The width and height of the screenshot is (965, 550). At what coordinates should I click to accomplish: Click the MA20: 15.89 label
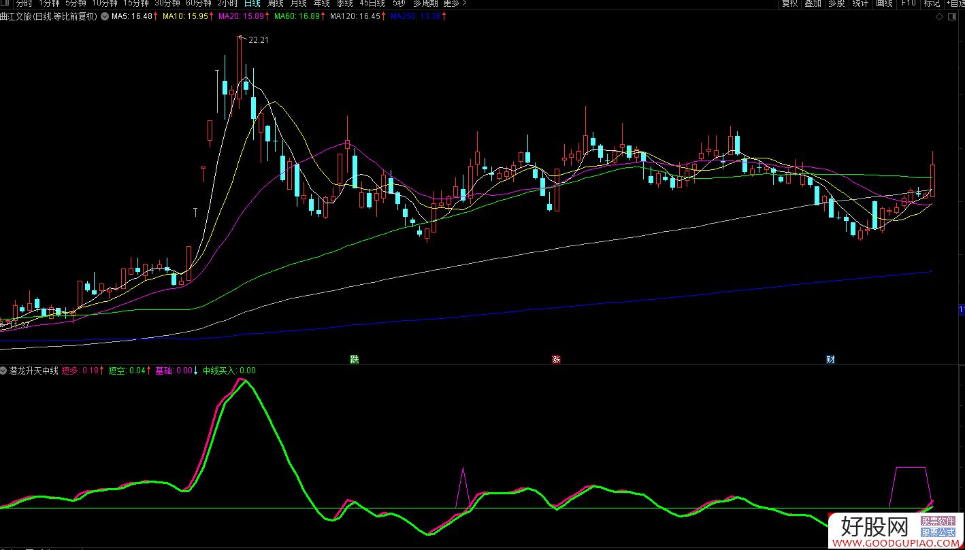pos(242,16)
